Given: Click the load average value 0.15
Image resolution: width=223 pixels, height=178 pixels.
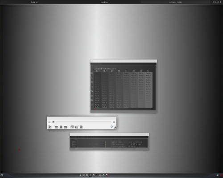Looking at the screenshot, I should pos(133,144).
